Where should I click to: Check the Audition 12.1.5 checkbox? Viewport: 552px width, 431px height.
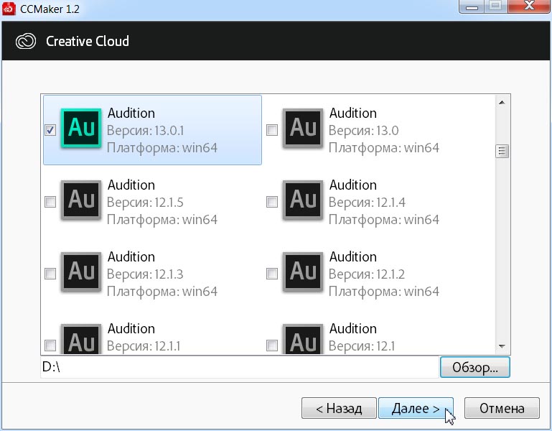(x=50, y=202)
